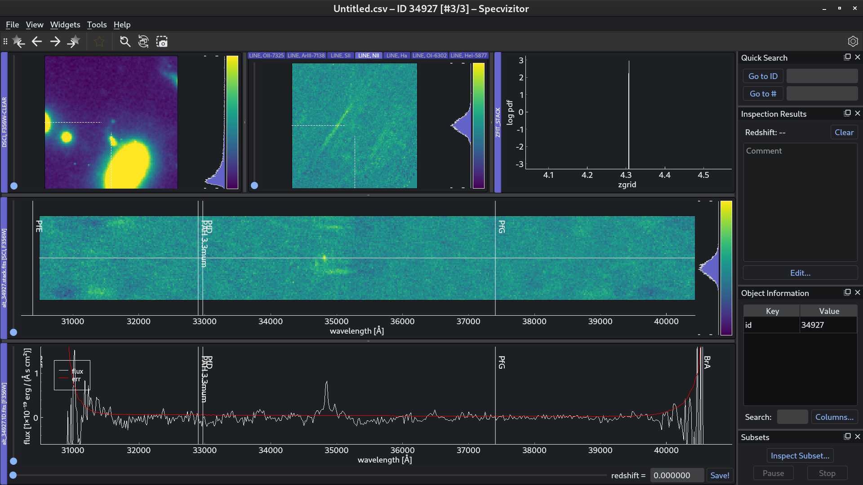Click the Go to ID button

(x=763, y=76)
